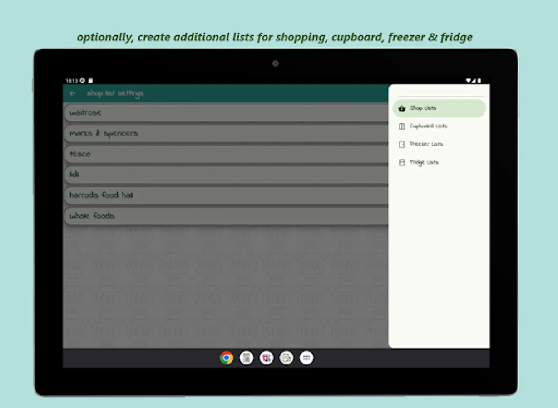Click the freezer icon next to Freezer Lists

(401, 144)
